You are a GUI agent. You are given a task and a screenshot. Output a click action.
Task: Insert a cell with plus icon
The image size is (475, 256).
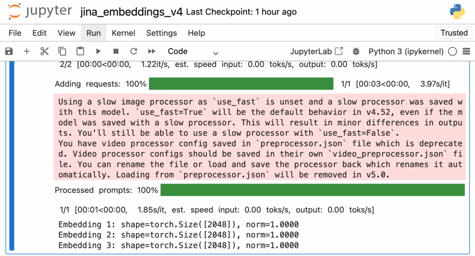click(26, 51)
